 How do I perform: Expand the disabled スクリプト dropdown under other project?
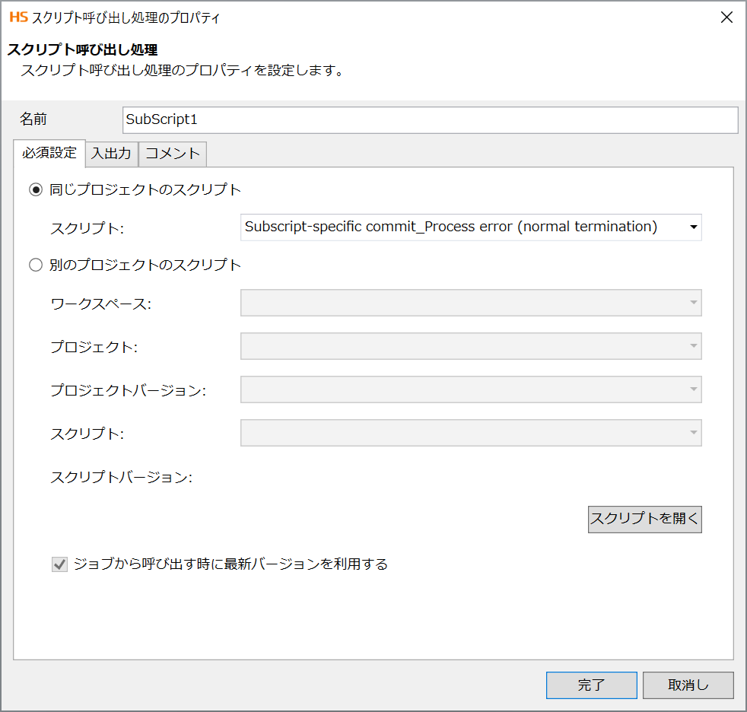point(471,433)
